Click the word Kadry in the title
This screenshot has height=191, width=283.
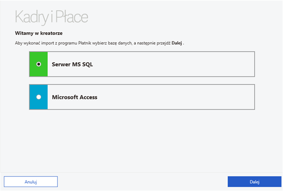click(x=32, y=18)
